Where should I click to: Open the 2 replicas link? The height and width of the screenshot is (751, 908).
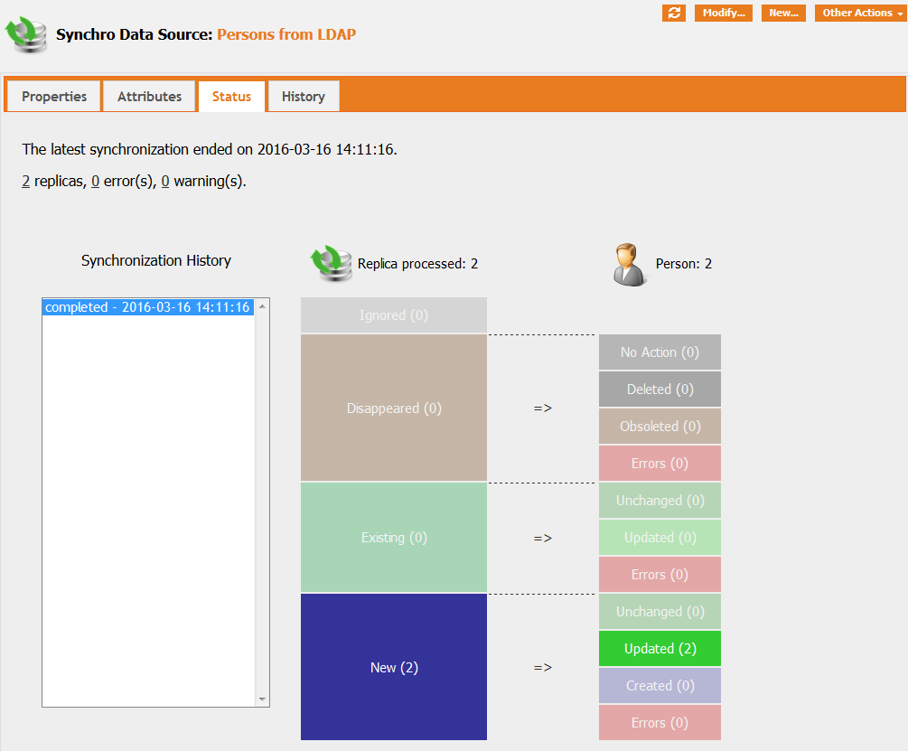pos(25,181)
